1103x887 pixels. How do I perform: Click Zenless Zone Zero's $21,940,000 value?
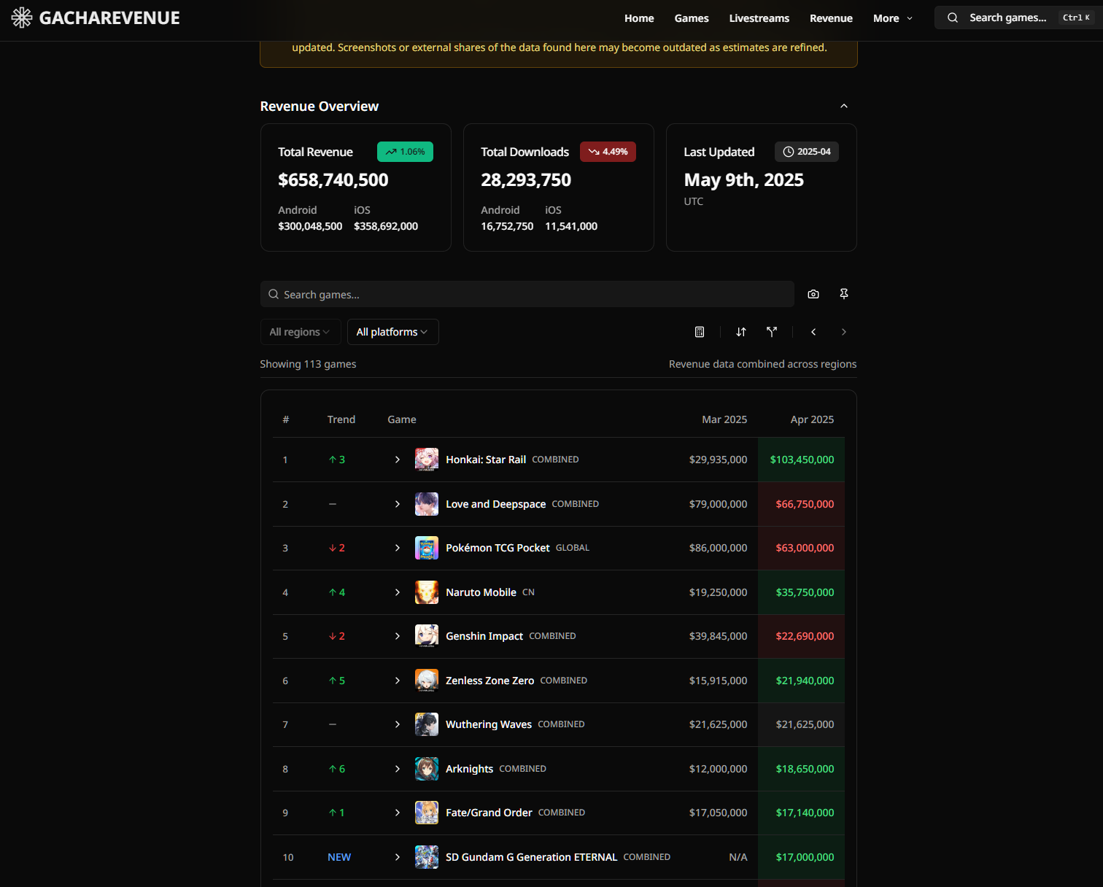tap(805, 681)
